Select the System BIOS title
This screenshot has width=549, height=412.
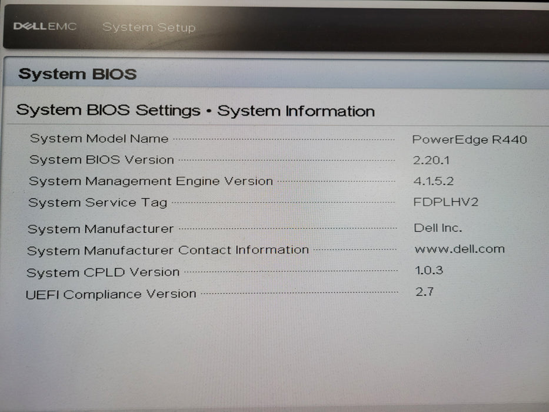(78, 74)
